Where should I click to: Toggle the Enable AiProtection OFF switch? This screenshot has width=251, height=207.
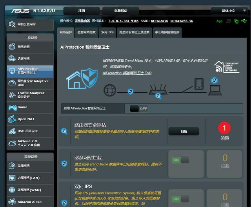click(x=139, y=108)
